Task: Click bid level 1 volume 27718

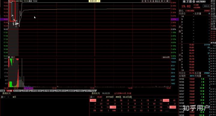Action: point(207,45)
